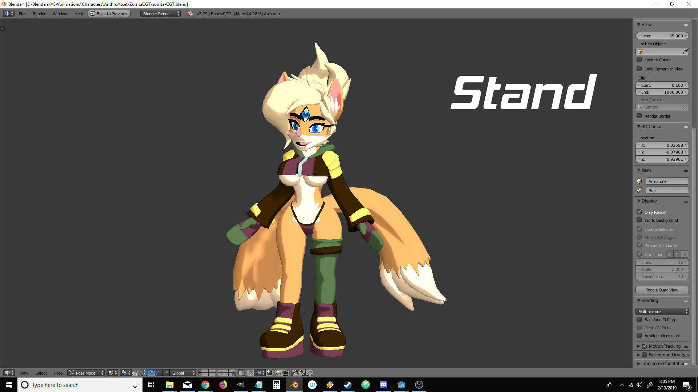
Task: Click OpenGL render still image icon
Action: pyautogui.click(x=278, y=373)
